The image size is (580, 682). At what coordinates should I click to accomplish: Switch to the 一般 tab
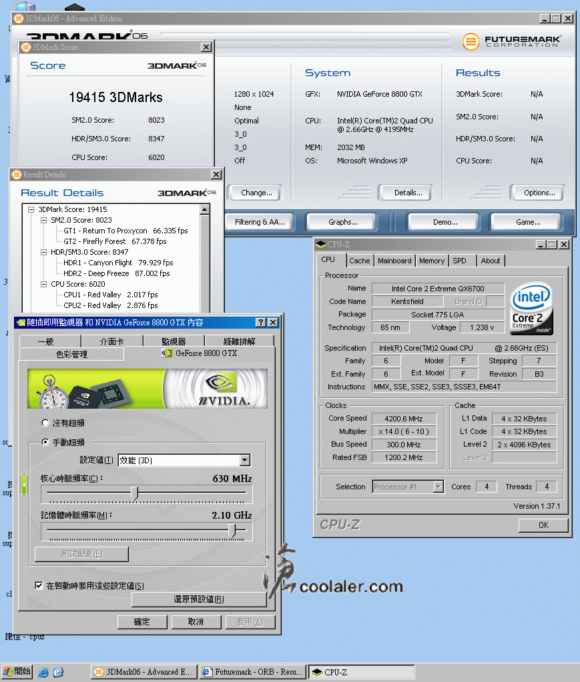click(49, 341)
